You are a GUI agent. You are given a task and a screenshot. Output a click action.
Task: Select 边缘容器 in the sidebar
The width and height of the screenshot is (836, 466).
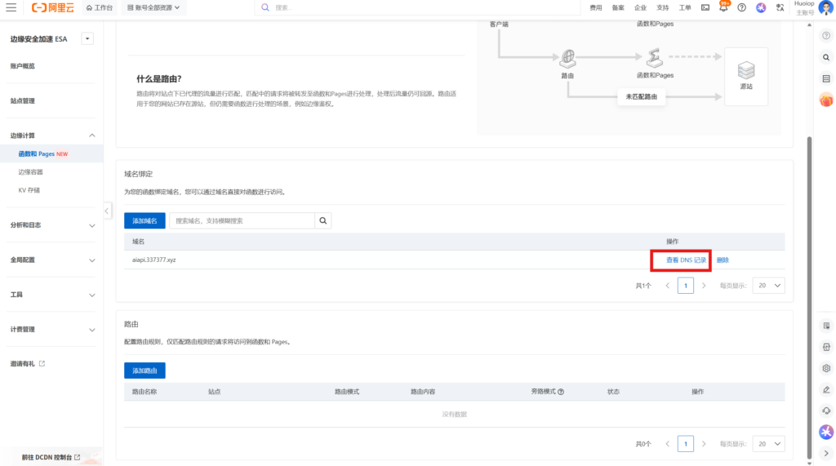click(31, 172)
